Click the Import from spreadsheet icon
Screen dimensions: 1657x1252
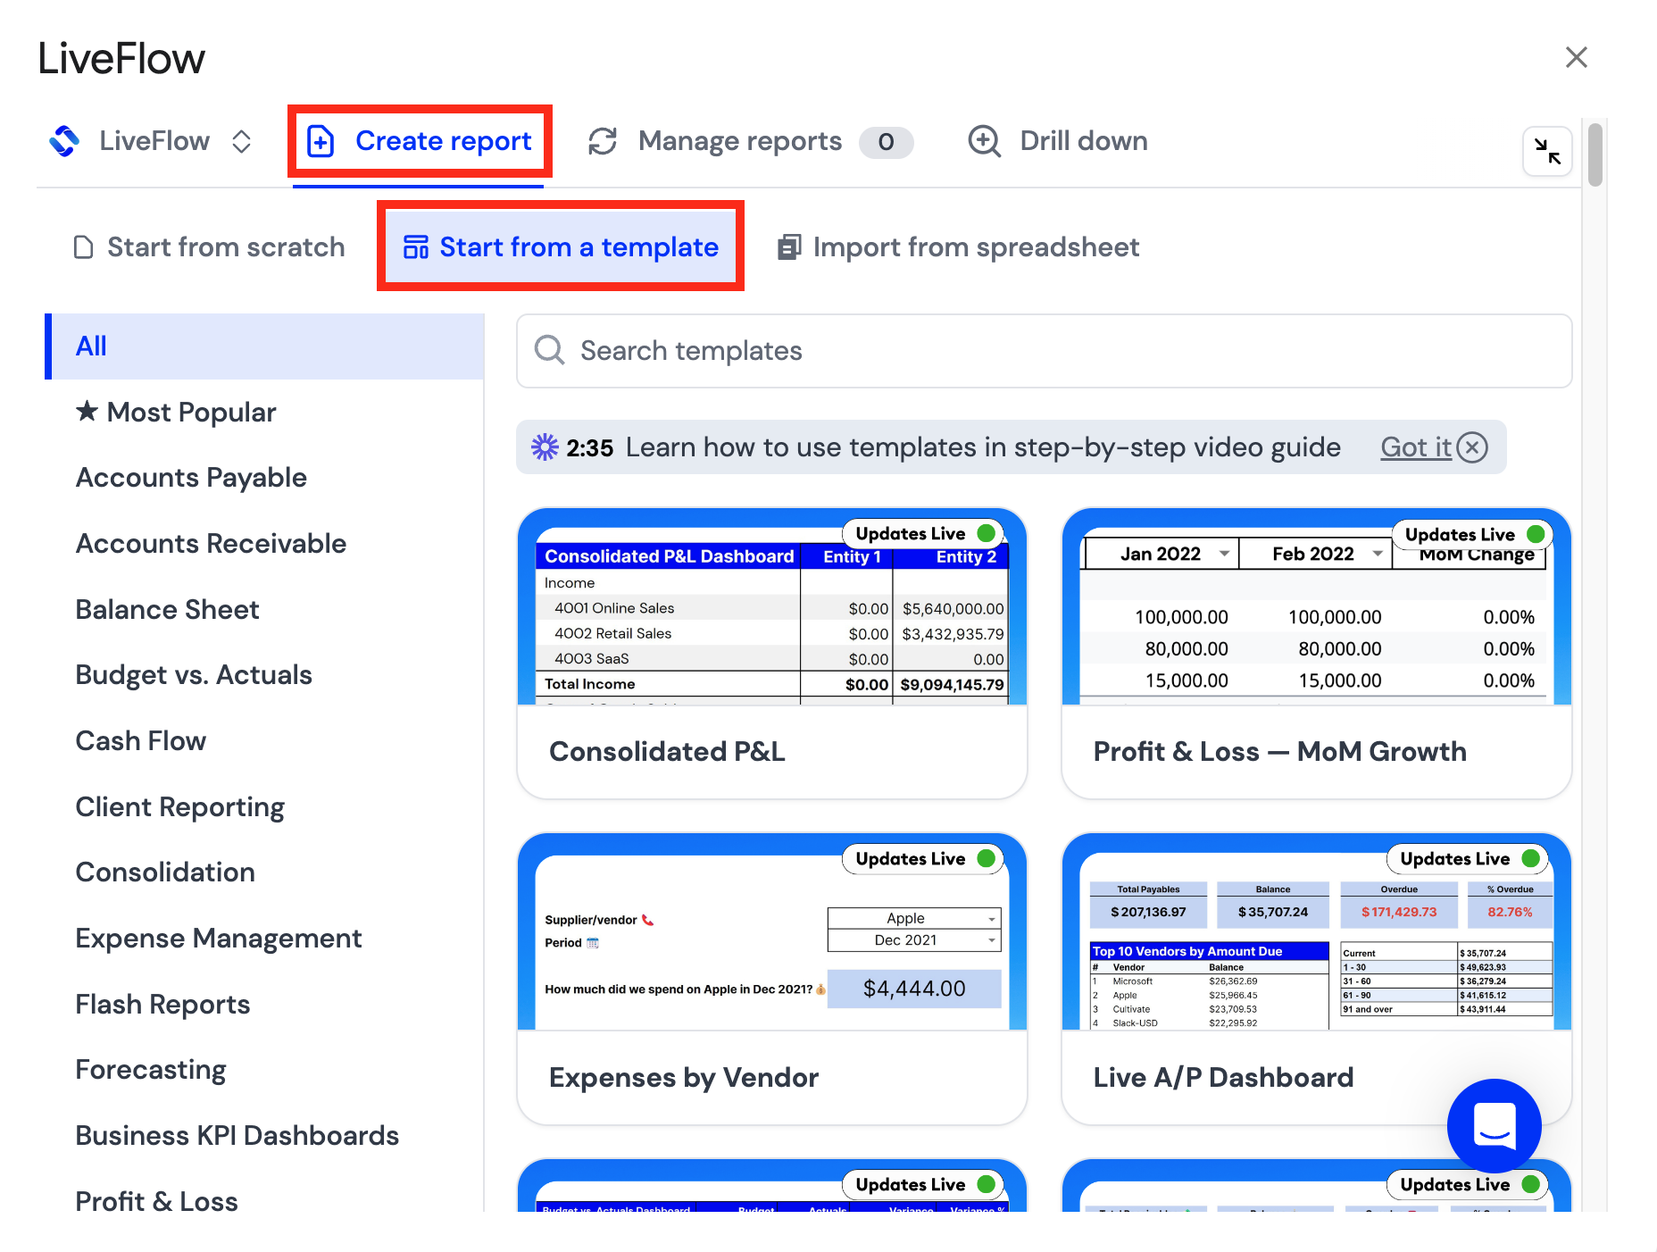pyautogui.click(x=789, y=247)
